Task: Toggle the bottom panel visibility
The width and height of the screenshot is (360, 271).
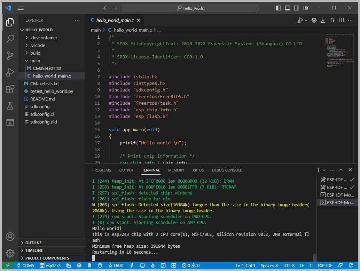Action: click(288, 8)
